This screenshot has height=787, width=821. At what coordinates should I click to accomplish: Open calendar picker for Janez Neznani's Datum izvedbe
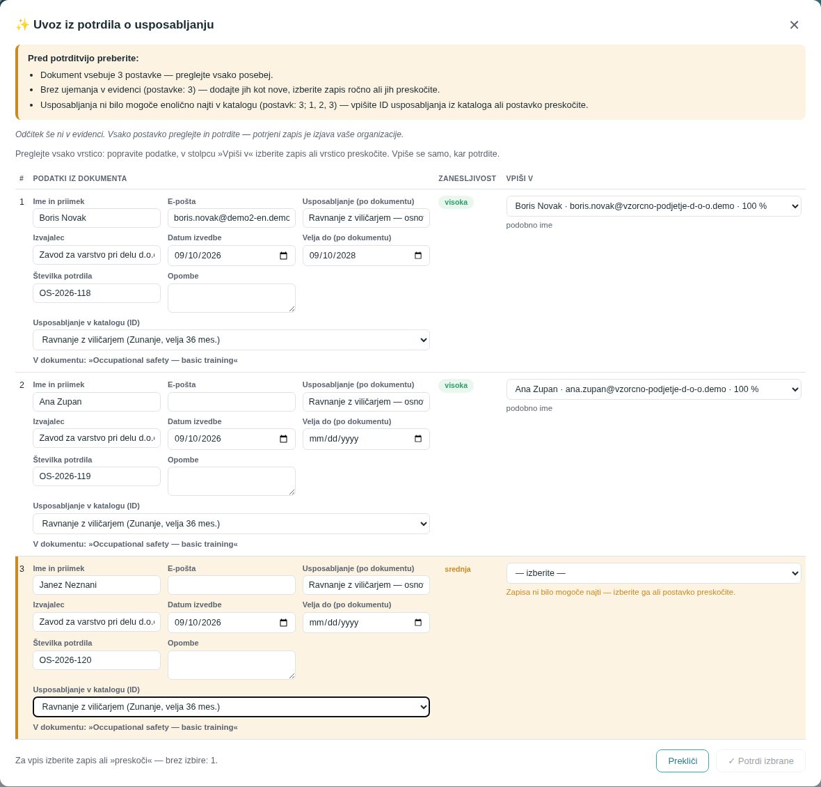point(283,623)
